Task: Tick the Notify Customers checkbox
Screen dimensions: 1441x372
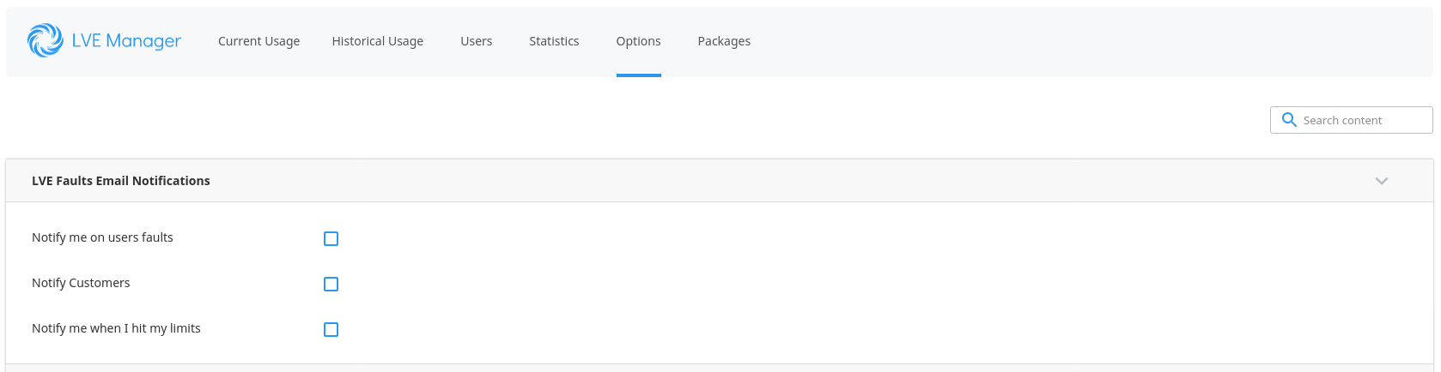Action: [x=331, y=284]
